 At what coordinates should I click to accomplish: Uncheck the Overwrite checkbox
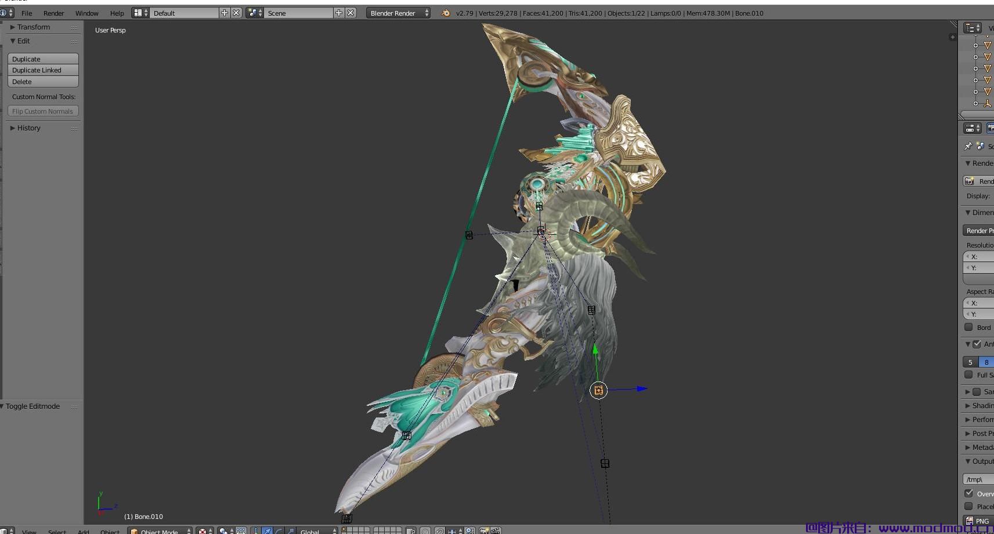coord(968,493)
